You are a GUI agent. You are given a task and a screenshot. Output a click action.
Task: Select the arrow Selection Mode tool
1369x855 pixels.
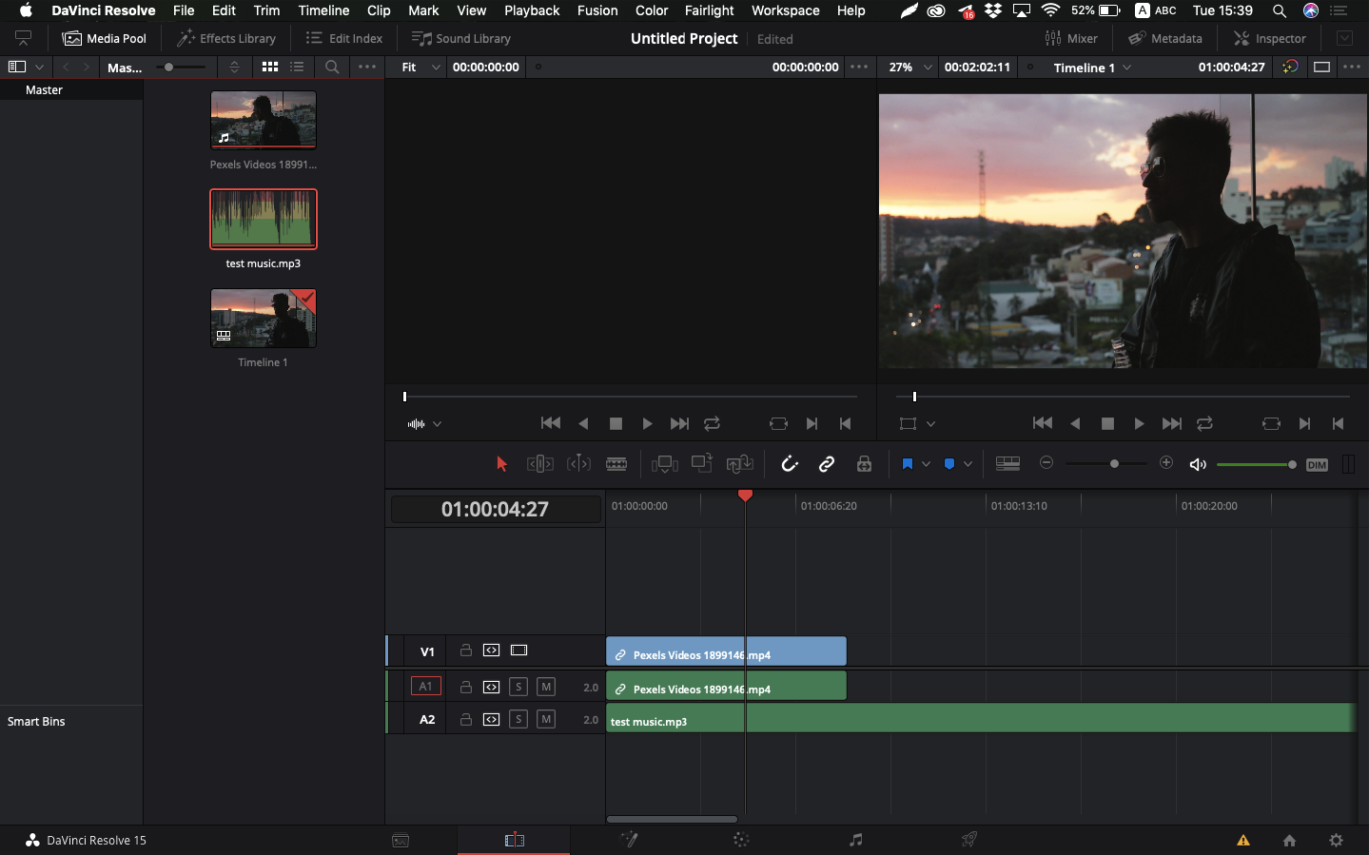(501, 464)
